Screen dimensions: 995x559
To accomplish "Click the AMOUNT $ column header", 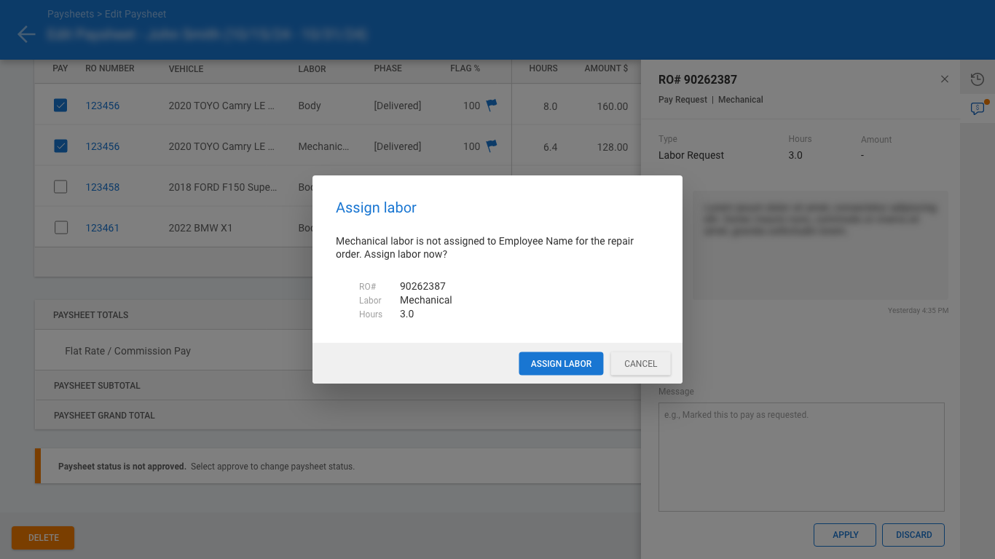I will [x=606, y=68].
